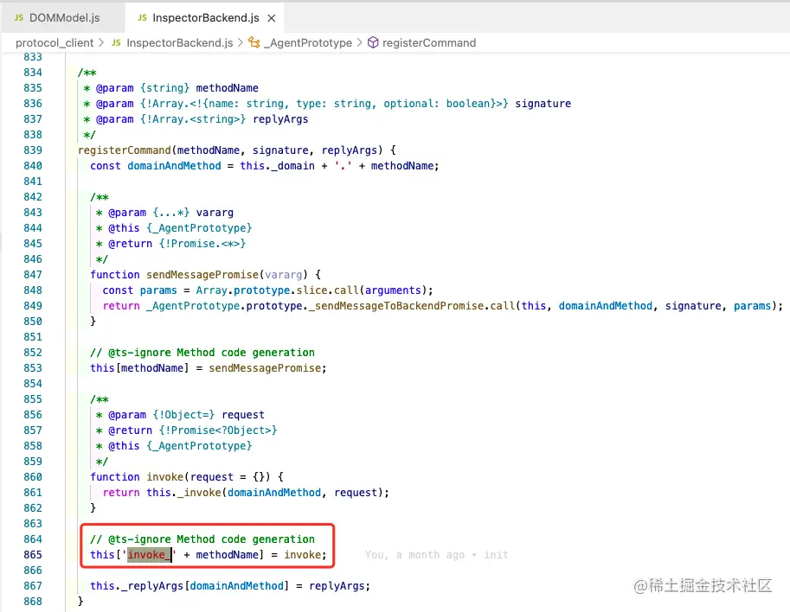Click line number 839 in the gutter
Image resolution: width=790 pixels, height=612 pixels.
pos(33,150)
